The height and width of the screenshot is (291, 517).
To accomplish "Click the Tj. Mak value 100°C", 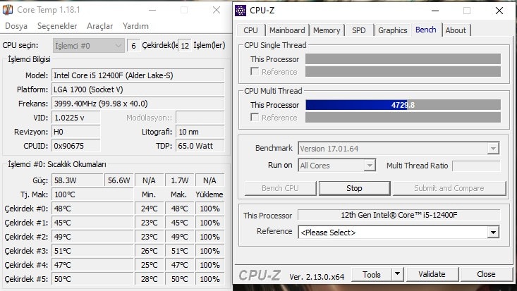I will [x=92, y=194].
